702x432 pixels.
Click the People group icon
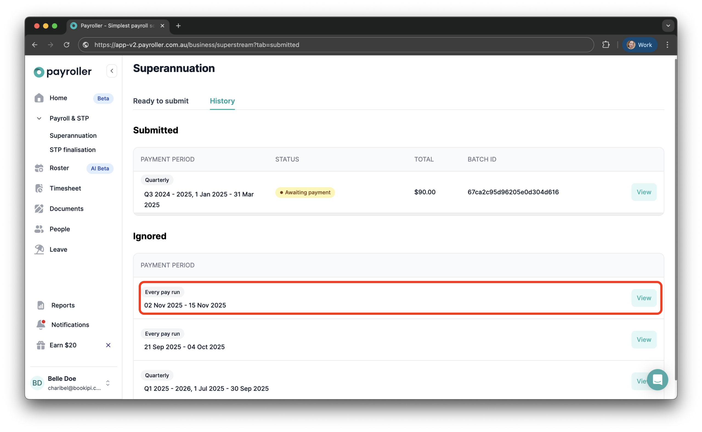click(x=39, y=229)
